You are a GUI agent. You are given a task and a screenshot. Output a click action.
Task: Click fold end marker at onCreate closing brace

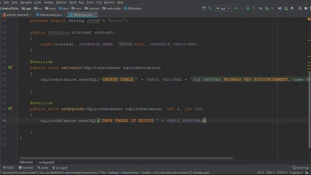coord(17,91)
